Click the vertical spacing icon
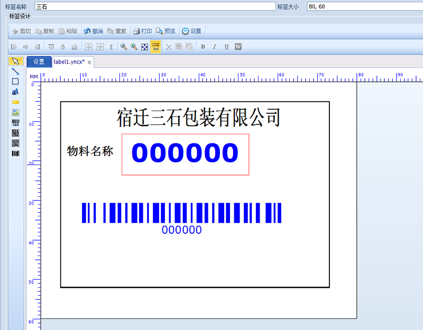The image size is (423, 330). [x=111, y=47]
